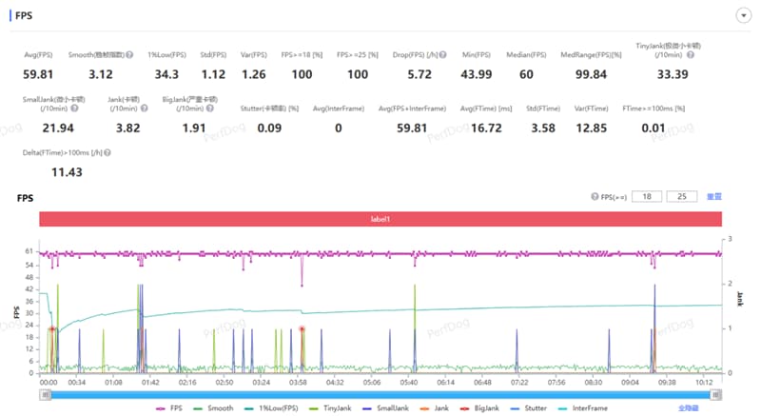The height and width of the screenshot is (416, 761).
Task: Click help icon for SmallJank metric
Action: point(74,109)
